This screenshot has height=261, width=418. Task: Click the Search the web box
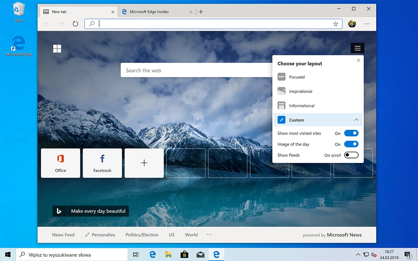tap(196, 70)
